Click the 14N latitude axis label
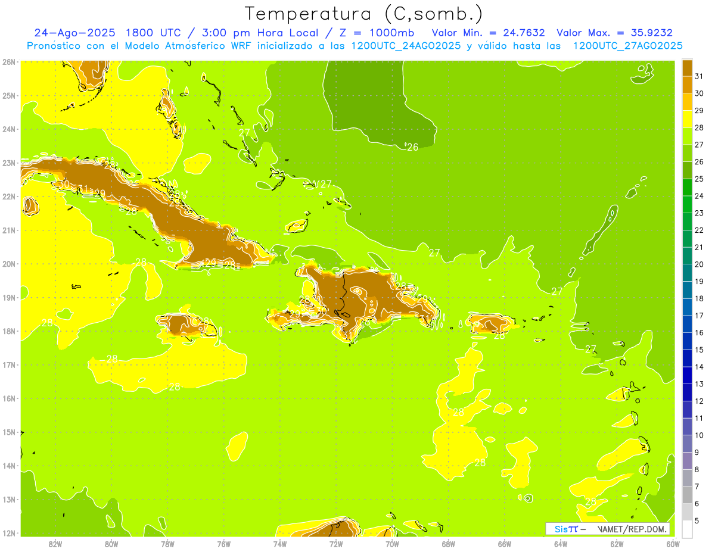Image resolution: width=715 pixels, height=552 pixels. click(x=9, y=466)
